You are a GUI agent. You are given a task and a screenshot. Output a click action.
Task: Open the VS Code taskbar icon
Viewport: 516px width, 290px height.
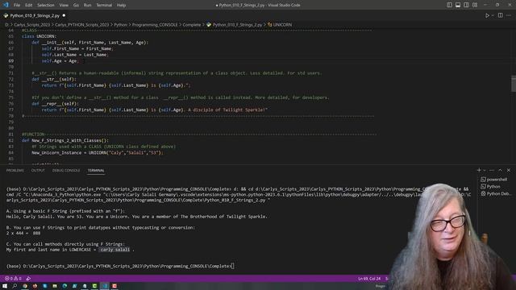pos(105,286)
